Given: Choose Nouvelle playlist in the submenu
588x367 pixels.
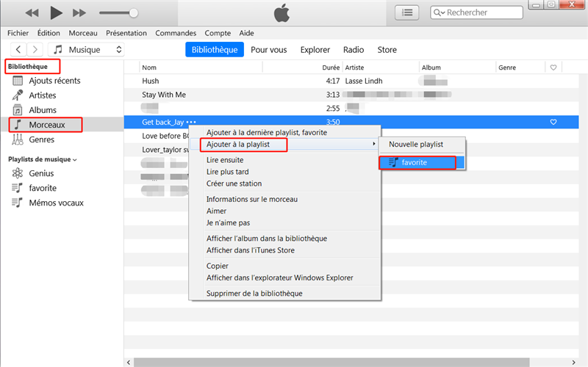Looking at the screenshot, I should coord(416,144).
